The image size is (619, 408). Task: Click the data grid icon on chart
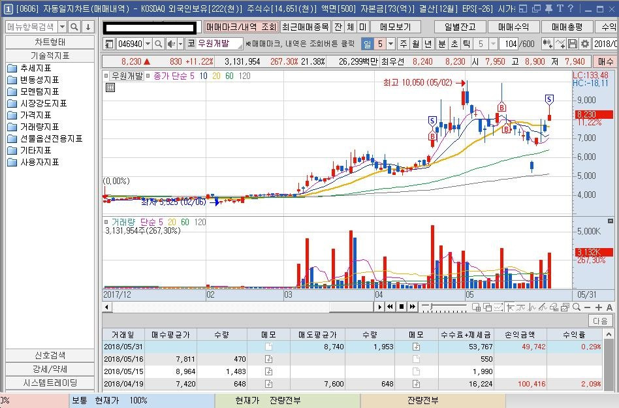110,87
